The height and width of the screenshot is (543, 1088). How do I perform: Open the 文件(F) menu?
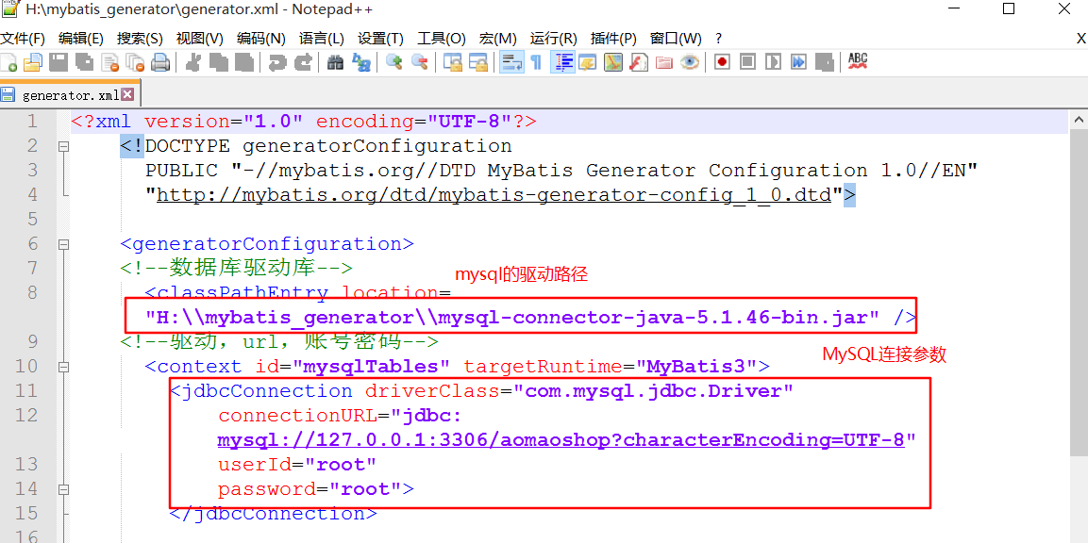[23, 38]
